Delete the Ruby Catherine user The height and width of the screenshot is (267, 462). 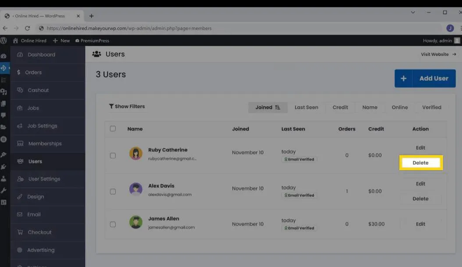420,163
